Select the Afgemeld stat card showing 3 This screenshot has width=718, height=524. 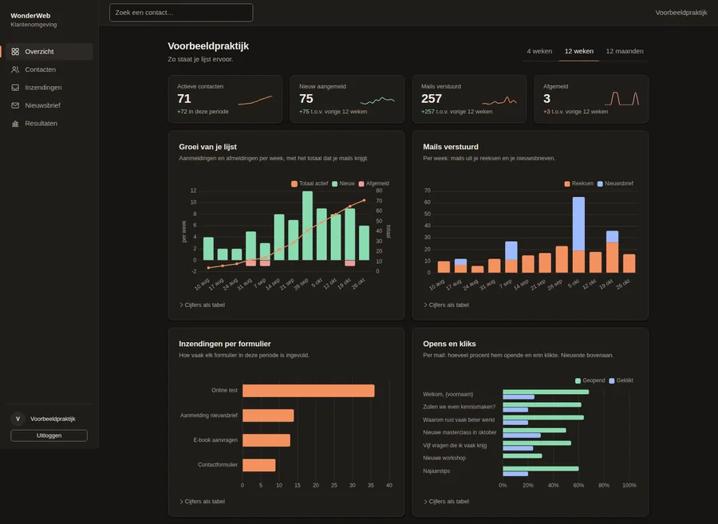tap(591, 100)
